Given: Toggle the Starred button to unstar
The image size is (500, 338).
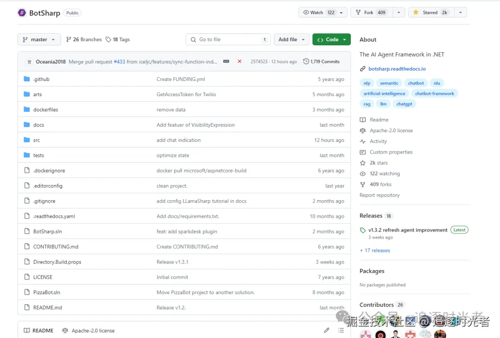Looking at the screenshot, I should pyautogui.click(x=431, y=12).
